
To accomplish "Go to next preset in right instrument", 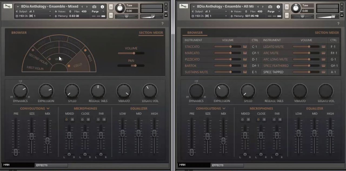I will tap(263, 6).
